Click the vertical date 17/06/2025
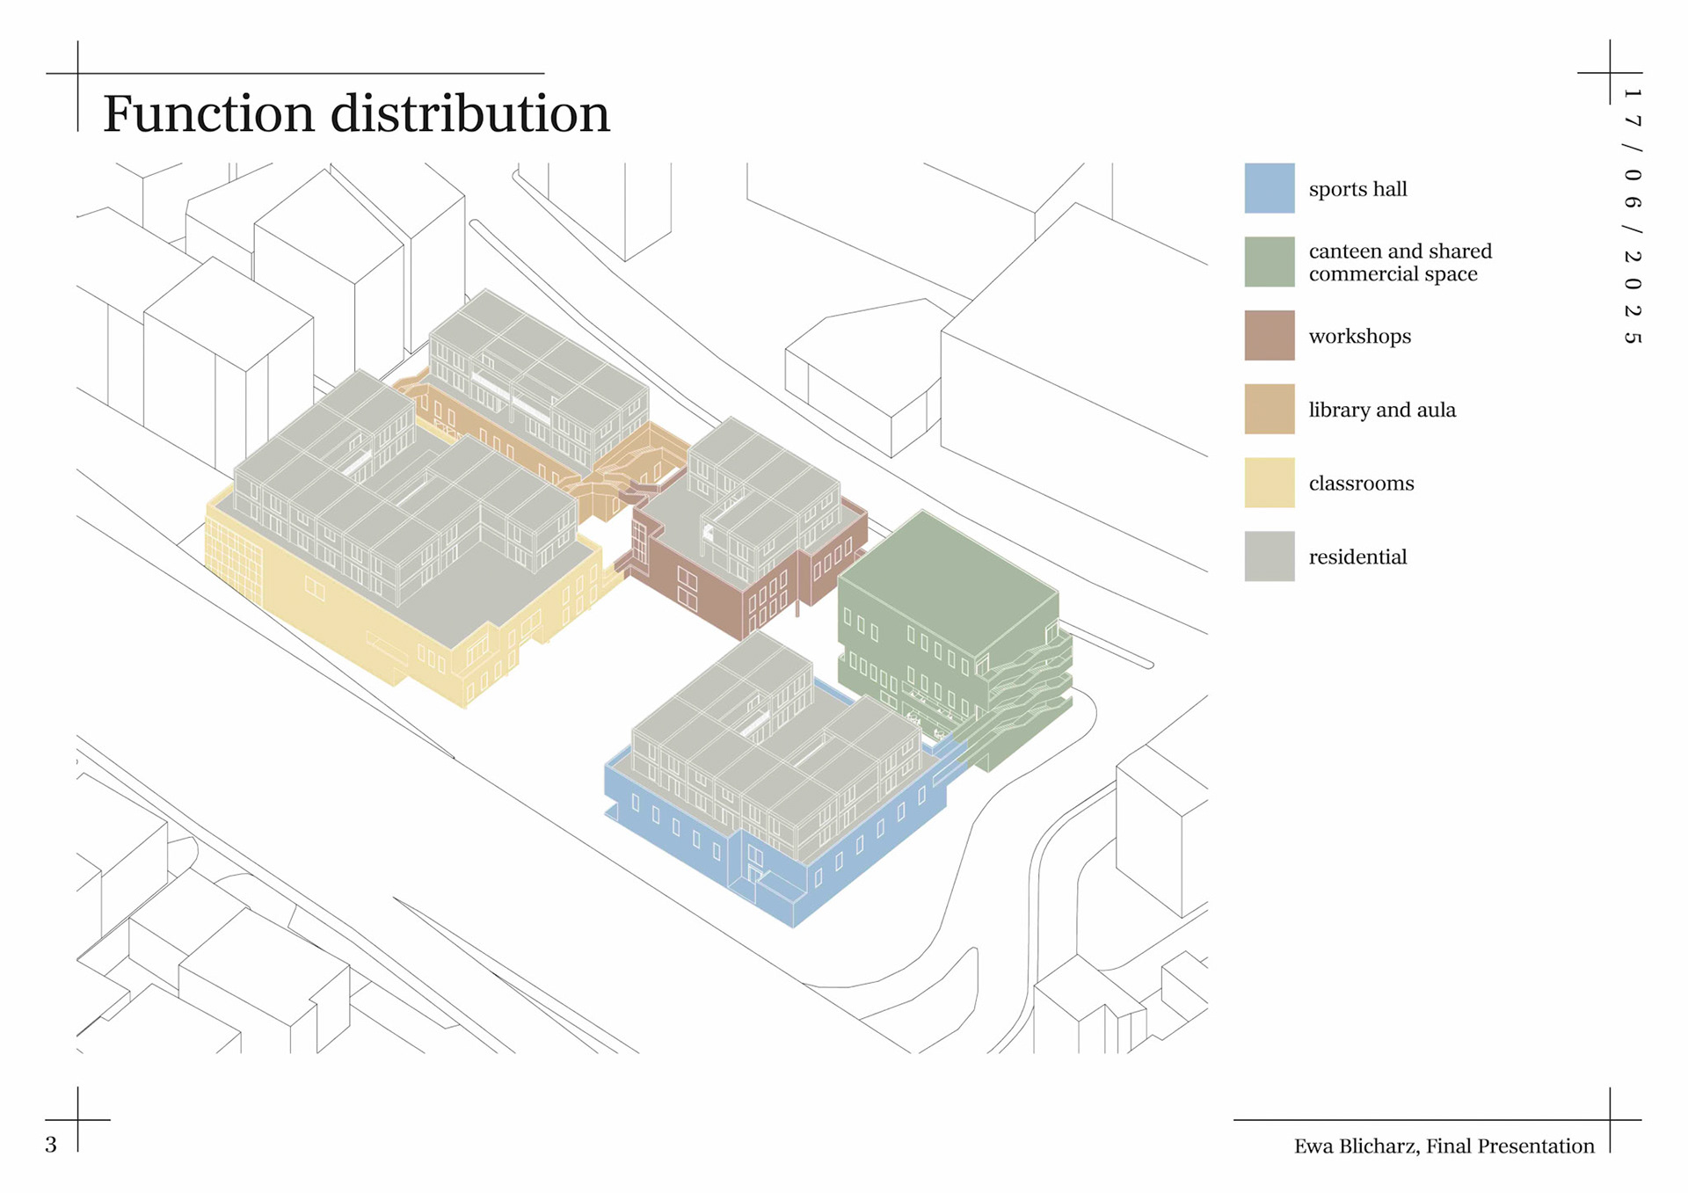The width and height of the screenshot is (1688, 1193). tap(1632, 215)
